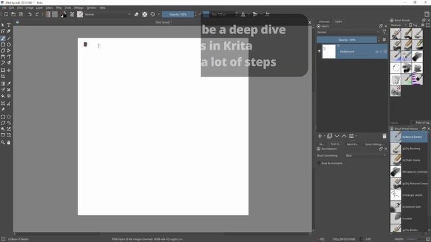Select the Move tool
Viewport: 431px width, 242px height.
pyautogui.click(x=9, y=70)
